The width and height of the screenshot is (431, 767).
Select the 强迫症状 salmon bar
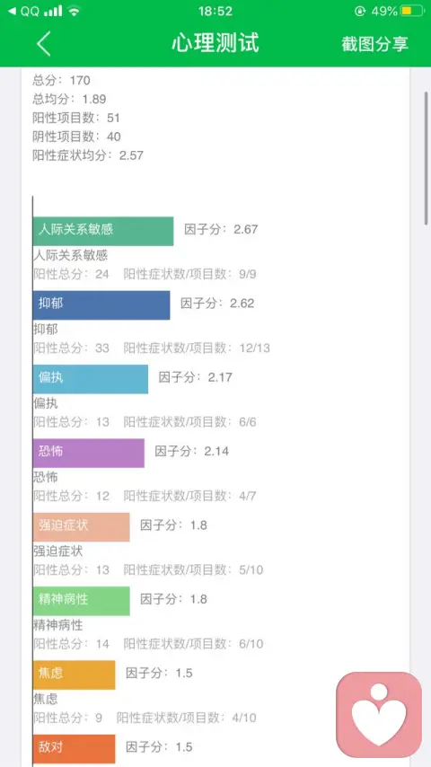tap(81, 527)
